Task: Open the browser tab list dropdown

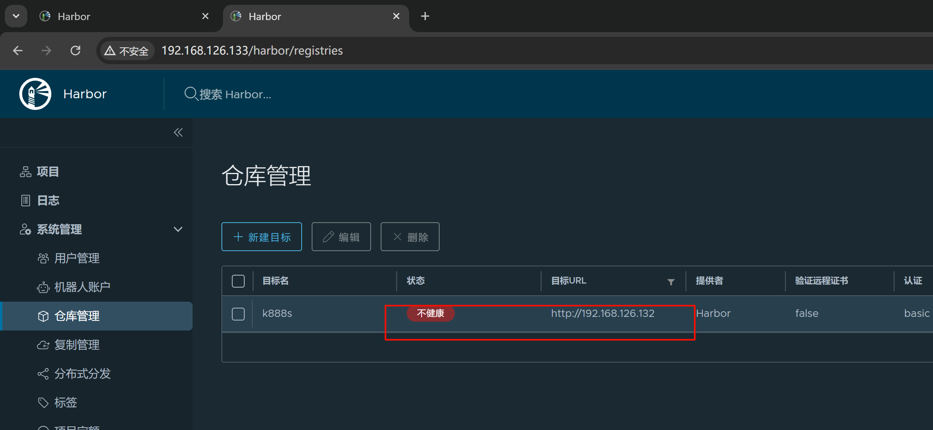Action: [16, 16]
